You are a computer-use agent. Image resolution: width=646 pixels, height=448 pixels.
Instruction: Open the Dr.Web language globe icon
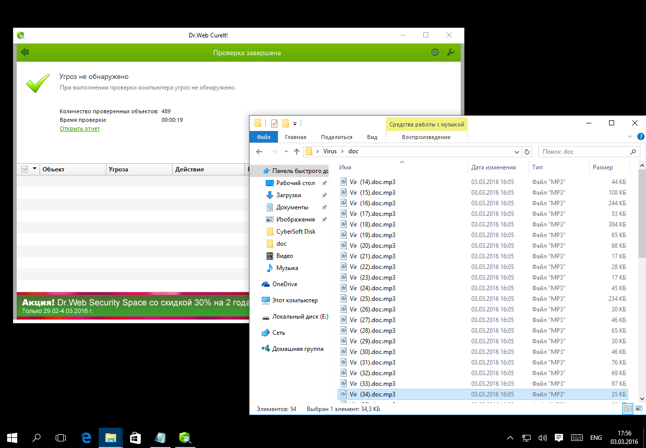pos(435,53)
